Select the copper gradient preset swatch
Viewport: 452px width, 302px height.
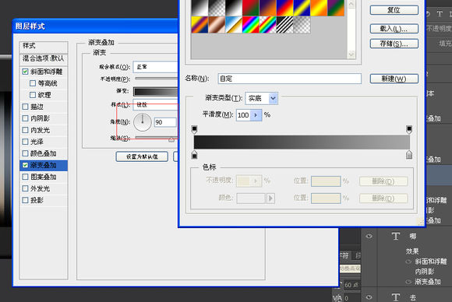(x=217, y=25)
